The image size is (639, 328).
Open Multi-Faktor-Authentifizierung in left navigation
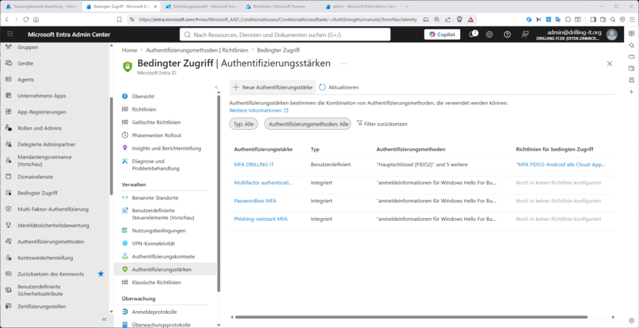53,209
